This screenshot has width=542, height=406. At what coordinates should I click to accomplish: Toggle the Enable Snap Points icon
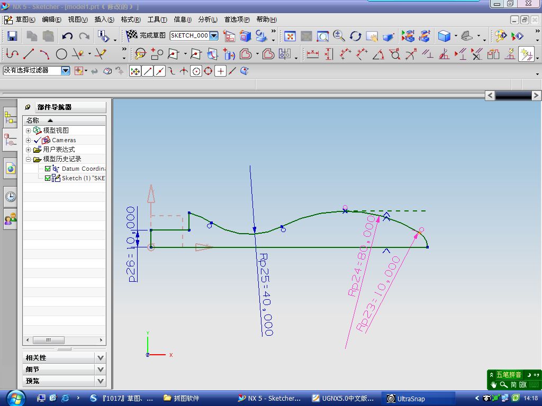click(135, 71)
